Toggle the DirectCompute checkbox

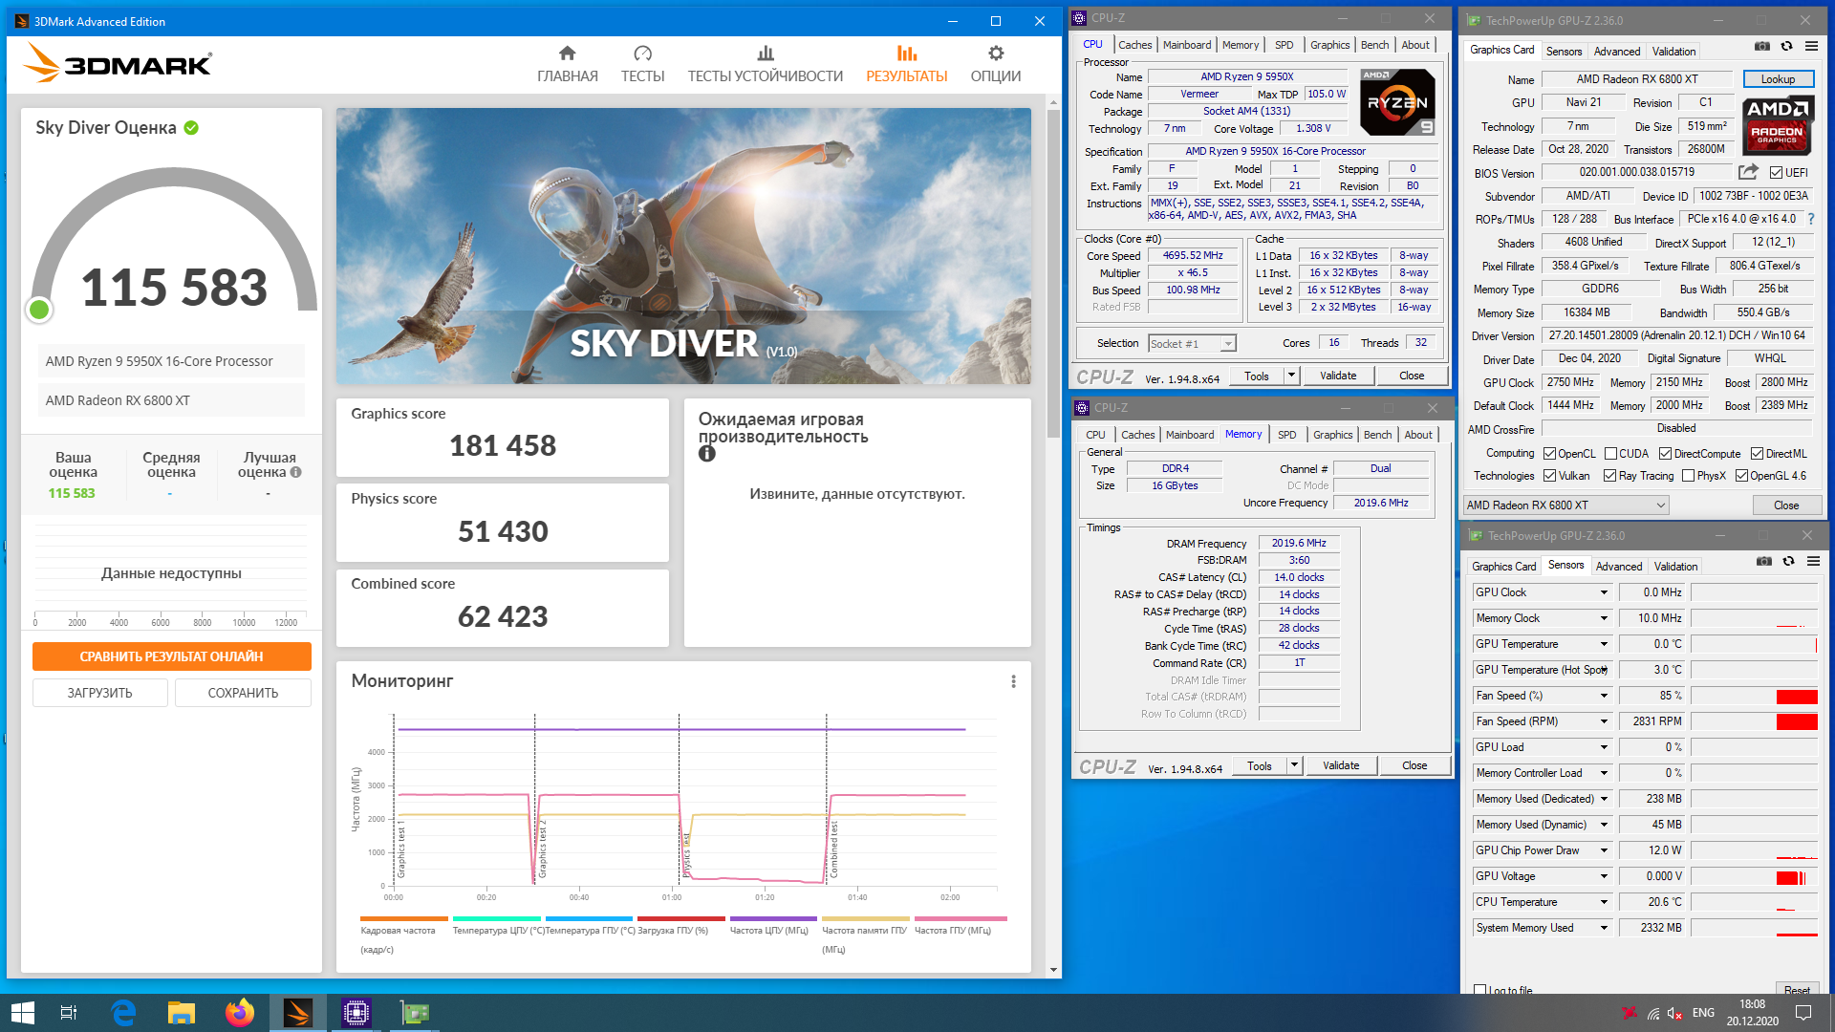coord(1665,454)
